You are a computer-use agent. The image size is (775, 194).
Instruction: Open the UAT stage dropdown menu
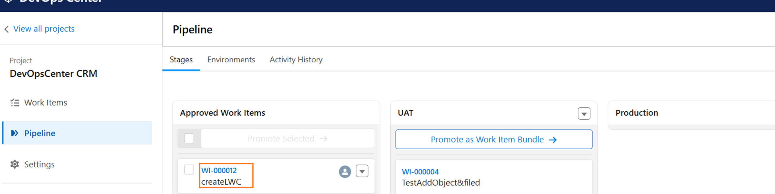tap(584, 114)
